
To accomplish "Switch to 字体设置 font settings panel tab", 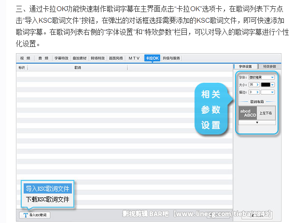I will point(245,66).
